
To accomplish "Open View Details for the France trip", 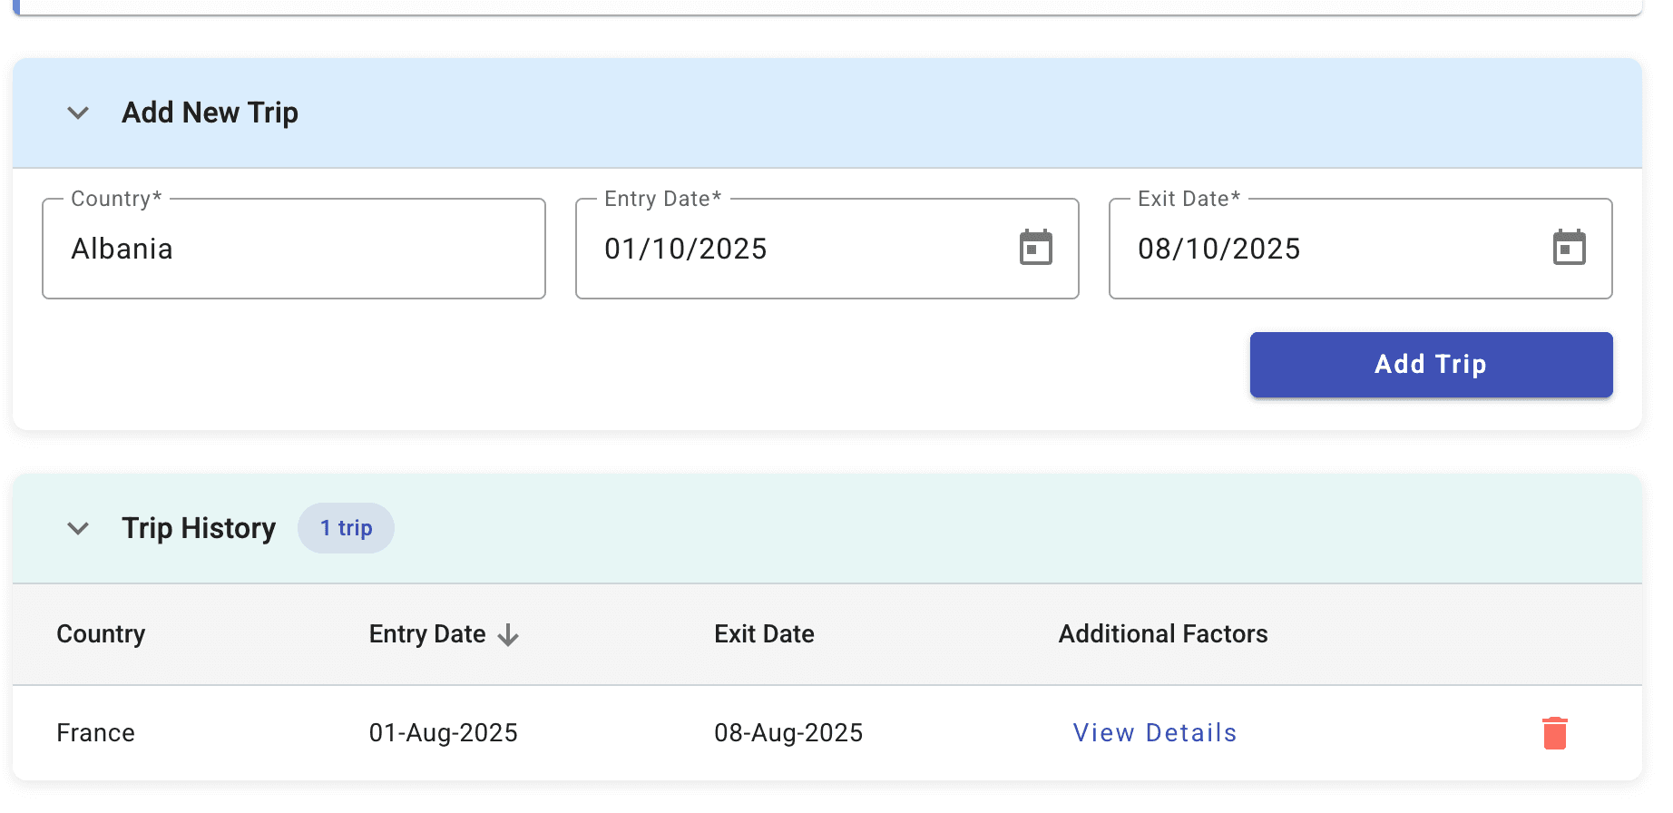I will 1154,733.
